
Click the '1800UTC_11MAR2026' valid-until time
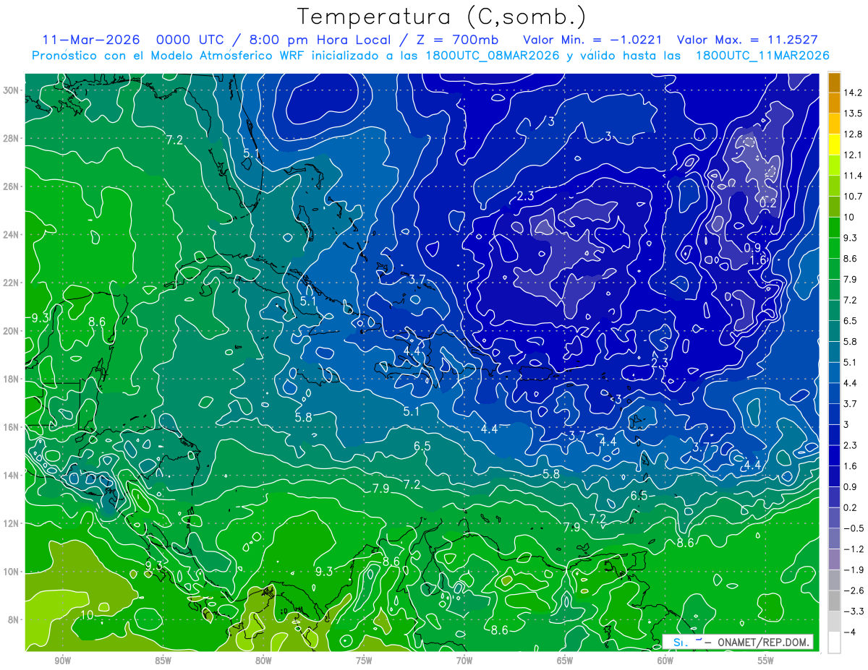pos(762,56)
